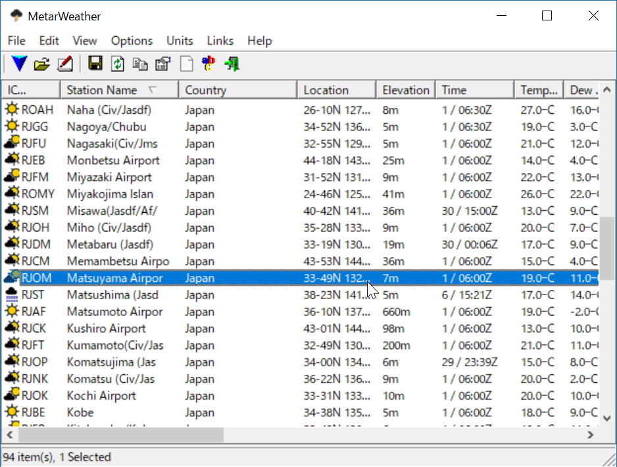617x467 pixels.
Task: Click the open folder toolbar icon
Action: tap(41, 64)
